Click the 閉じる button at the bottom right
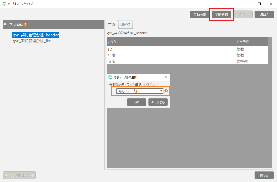The height and width of the screenshot is (182, 277). click(x=264, y=175)
